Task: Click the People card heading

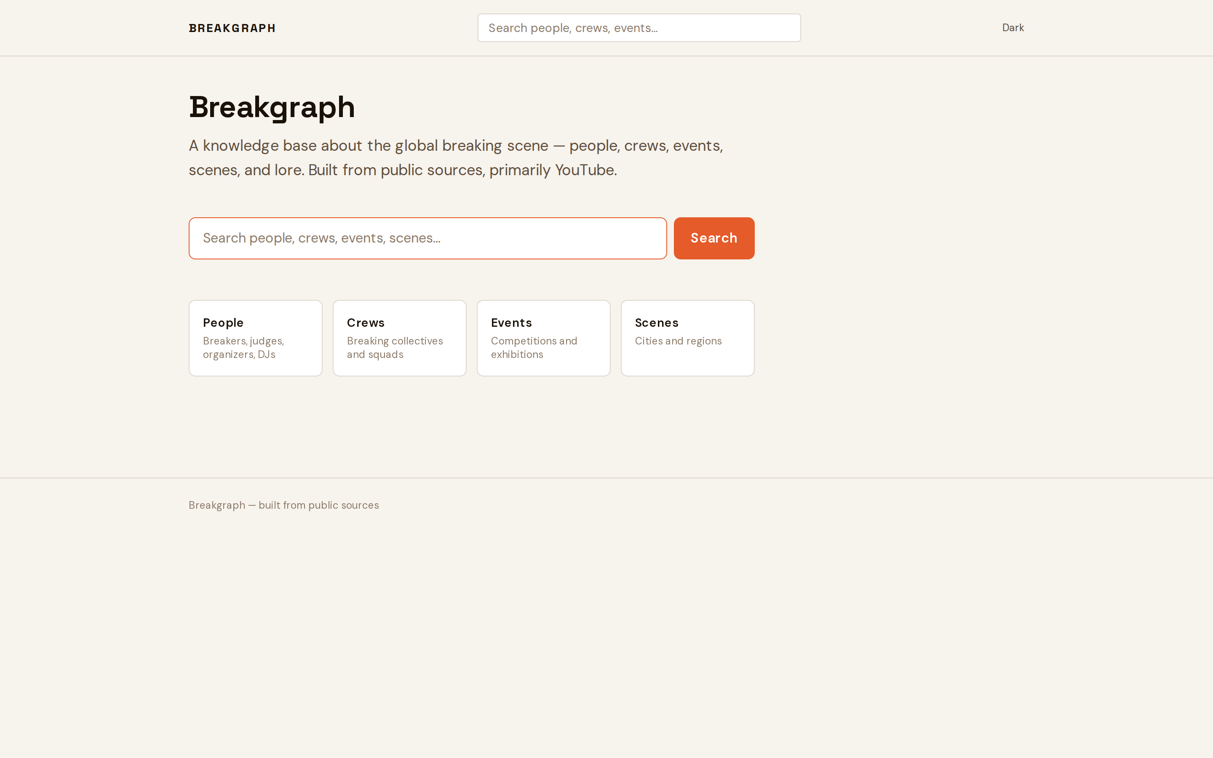Action: (x=222, y=322)
